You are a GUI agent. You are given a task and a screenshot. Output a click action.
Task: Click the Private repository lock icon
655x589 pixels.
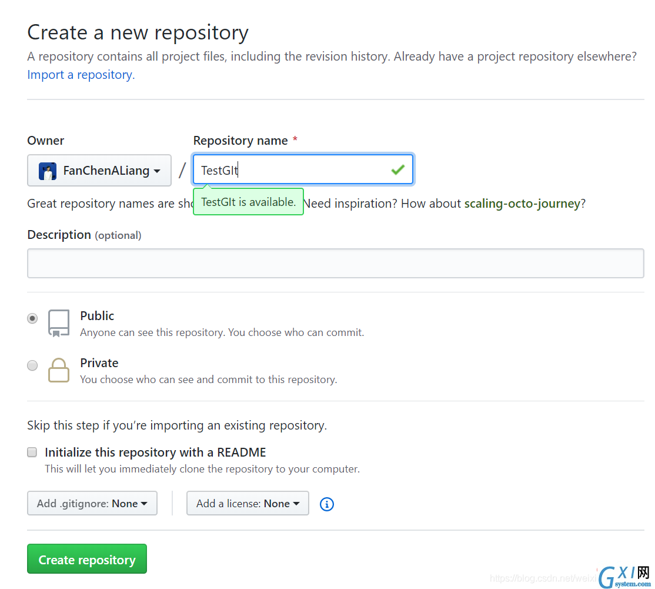pyautogui.click(x=59, y=370)
